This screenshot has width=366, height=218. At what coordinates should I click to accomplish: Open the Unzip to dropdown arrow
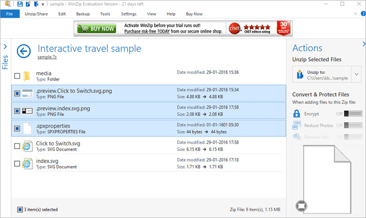click(x=357, y=75)
